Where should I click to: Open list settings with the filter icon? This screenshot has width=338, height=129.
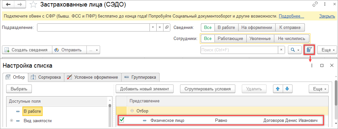click(309, 50)
